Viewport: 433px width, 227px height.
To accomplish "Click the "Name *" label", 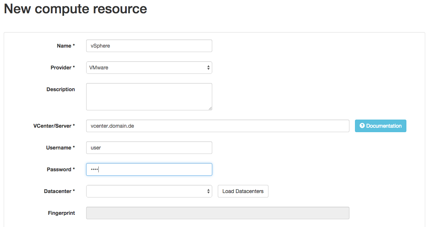I will (66, 46).
